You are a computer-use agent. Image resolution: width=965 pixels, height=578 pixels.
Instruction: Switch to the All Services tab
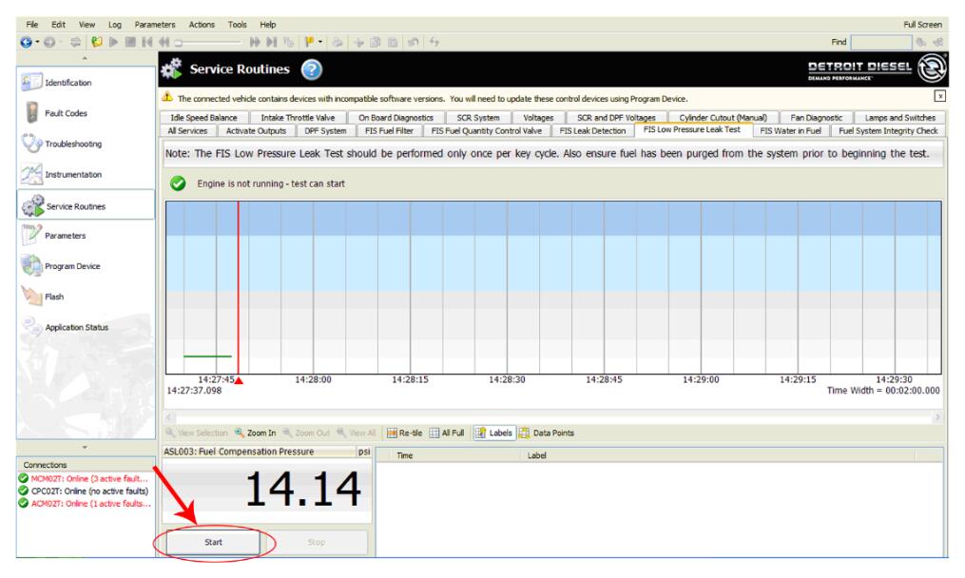click(187, 130)
